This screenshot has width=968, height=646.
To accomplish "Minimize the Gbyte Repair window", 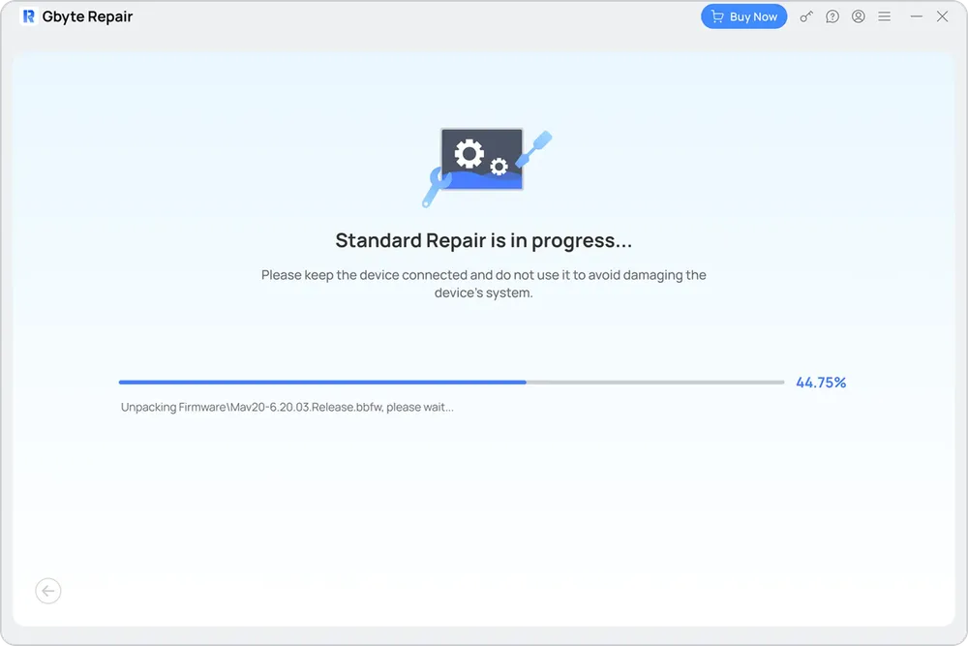I will coord(916,16).
